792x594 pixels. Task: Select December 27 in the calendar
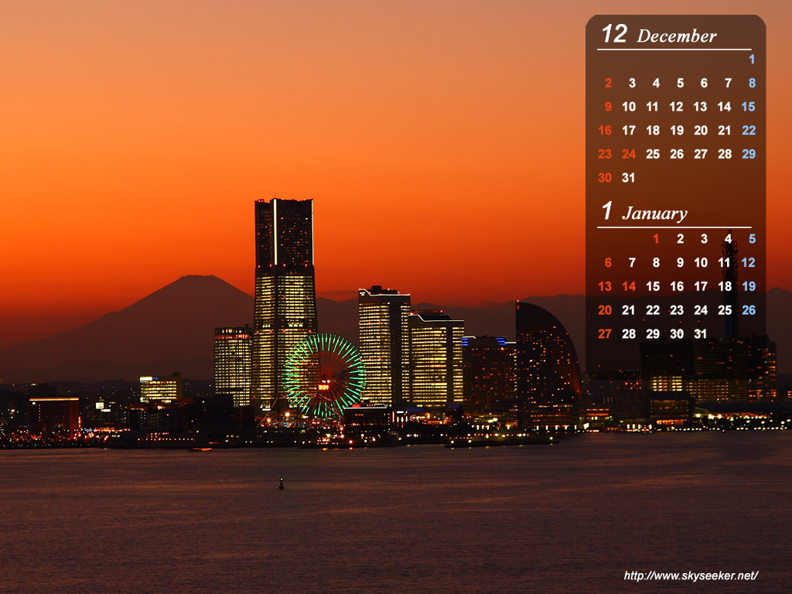(701, 154)
